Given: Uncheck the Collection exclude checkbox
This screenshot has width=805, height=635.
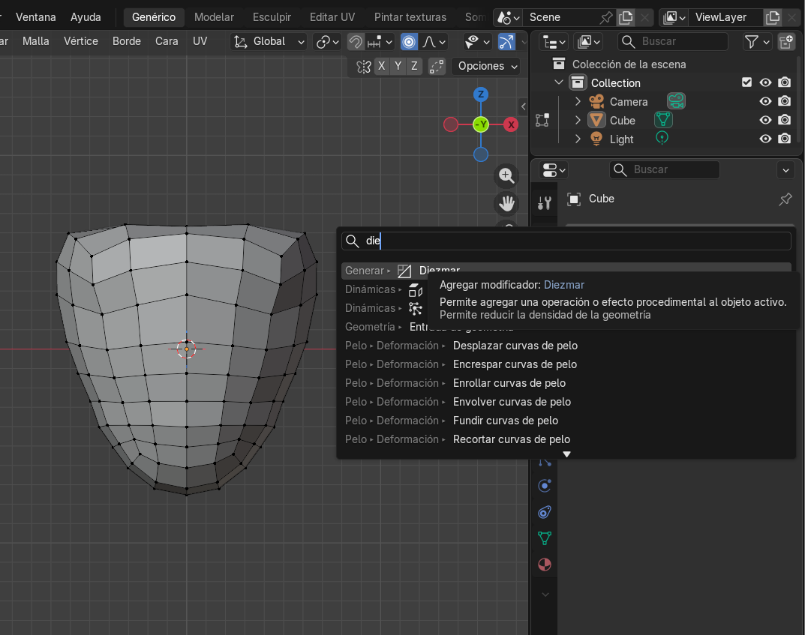Looking at the screenshot, I should (746, 82).
